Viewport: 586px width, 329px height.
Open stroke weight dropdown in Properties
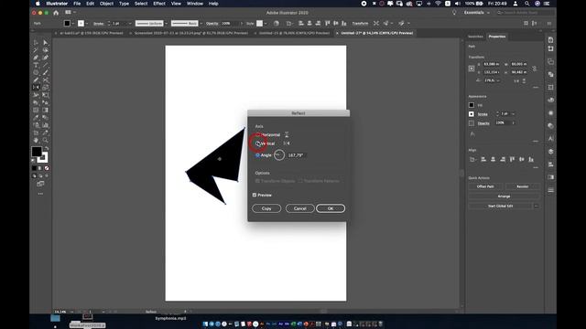[513, 113]
